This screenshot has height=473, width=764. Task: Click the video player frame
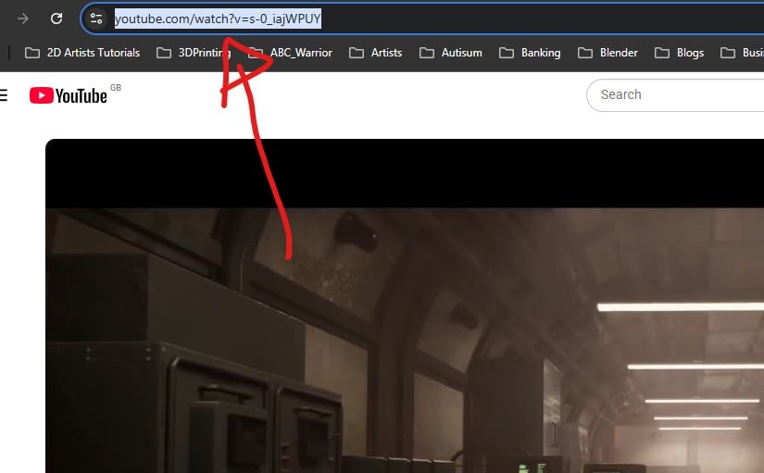click(x=405, y=305)
